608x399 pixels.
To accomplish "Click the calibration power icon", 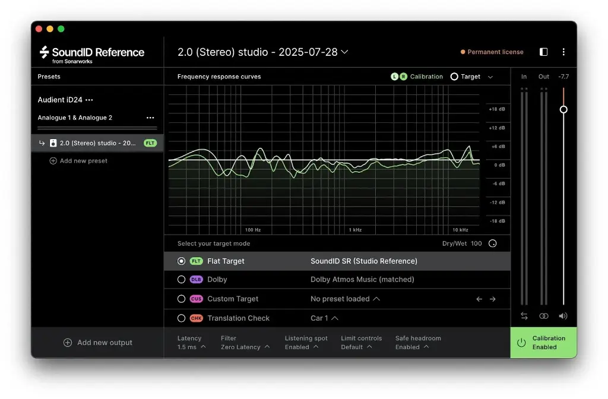I will click(x=521, y=343).
